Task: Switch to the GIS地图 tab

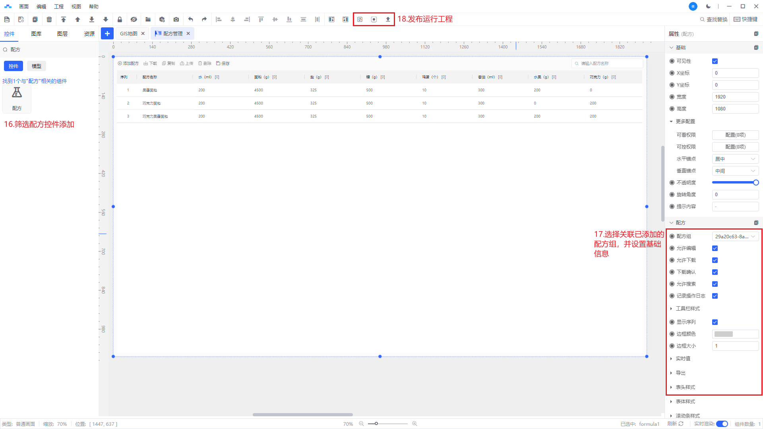Action: coord(128,34)
